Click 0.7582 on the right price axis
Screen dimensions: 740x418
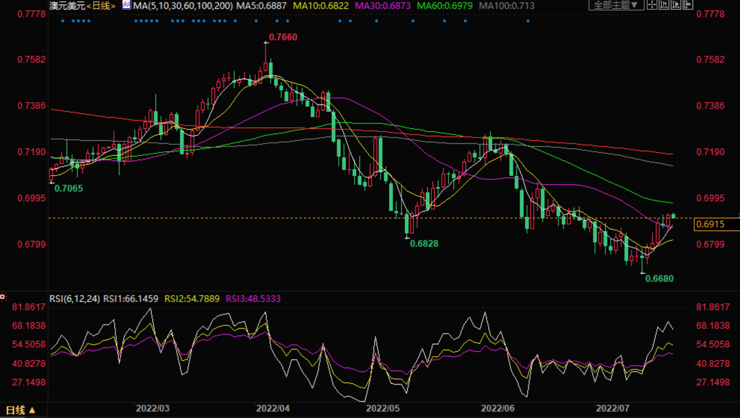pyautogui.click(x=711, y=60)
